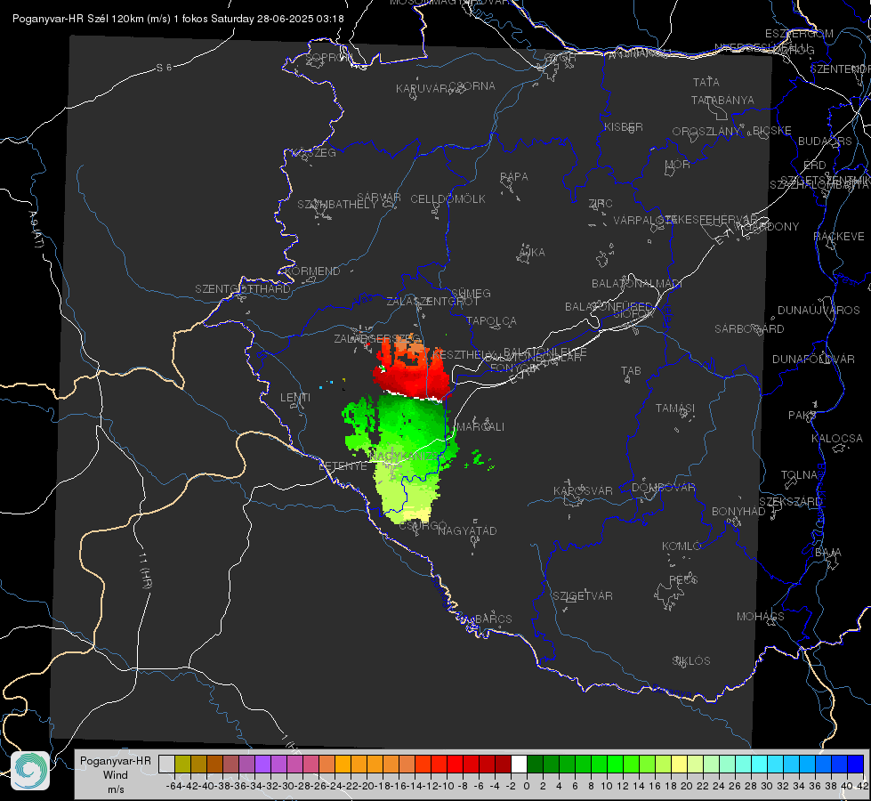This screenshot has width=871, height=801.
Task: Click the RÁCKEVE label
Action: pyautogui.click(x=839, y=237)
